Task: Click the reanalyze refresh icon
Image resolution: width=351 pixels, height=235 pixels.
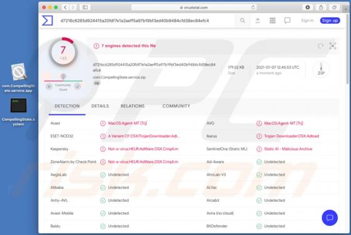Action: pyautogui.click(x=320, y=46)
